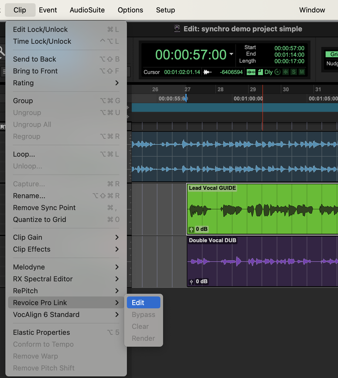Click the session icon beside the Edit window title
338x378 pixels.
coord(177,29)
